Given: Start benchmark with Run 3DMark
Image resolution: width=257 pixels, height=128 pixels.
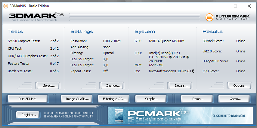Looking at the screenshot, I should [28, 99].
